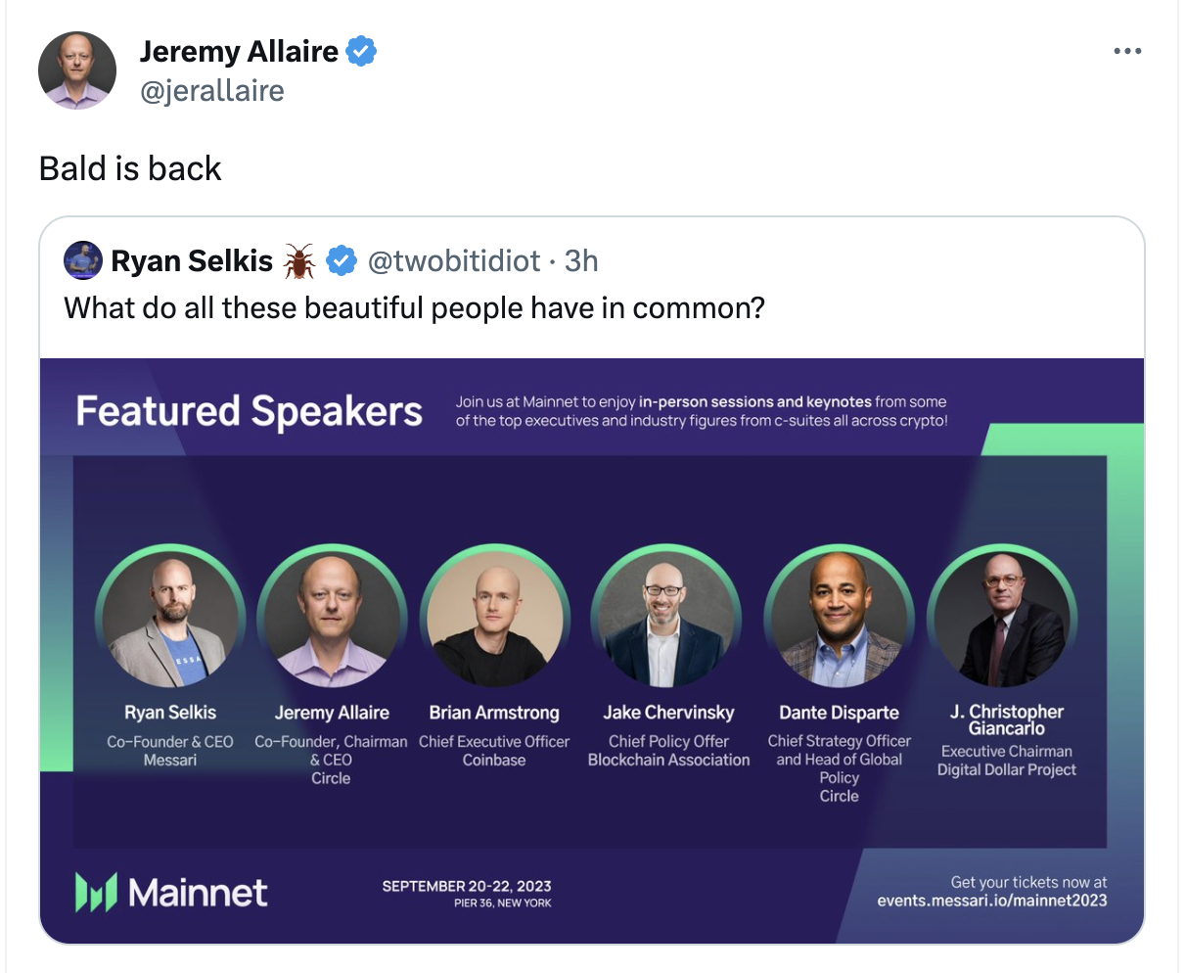Click the 'Bald is back' tweet text
The width and height of the screenshot is (1186, 973).
click(130, 168)
